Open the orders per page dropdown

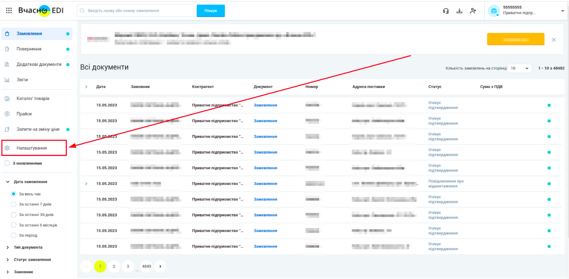click(x=519, y=68)
